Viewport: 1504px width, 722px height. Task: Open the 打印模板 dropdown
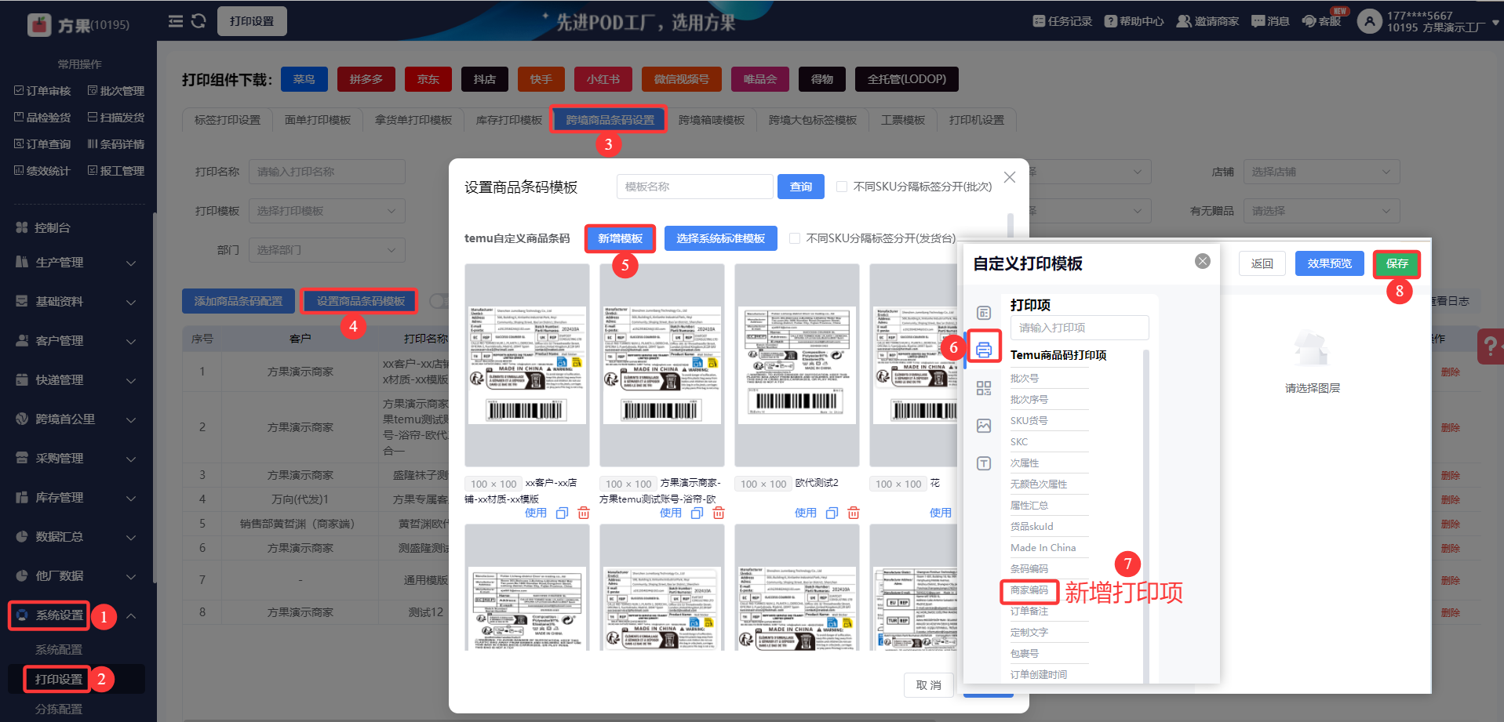(327, 211)
